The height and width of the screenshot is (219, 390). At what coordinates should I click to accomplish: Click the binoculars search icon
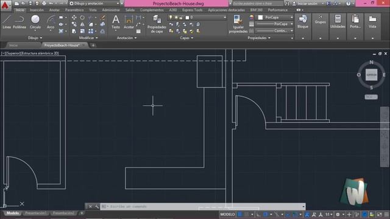pyautogui.click(x=287, y=4)
